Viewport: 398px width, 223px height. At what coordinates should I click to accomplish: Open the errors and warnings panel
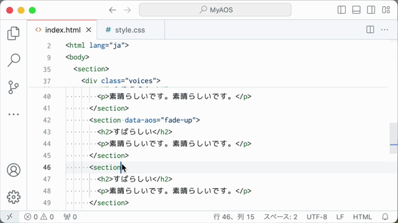pos(39,217)
